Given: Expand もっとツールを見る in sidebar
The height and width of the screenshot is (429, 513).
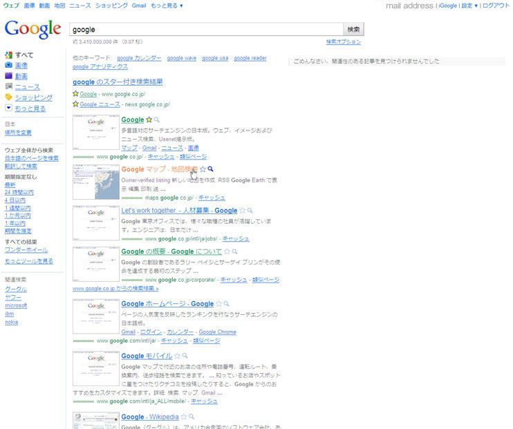Looking at the screenshot, I should pos(29,261).
